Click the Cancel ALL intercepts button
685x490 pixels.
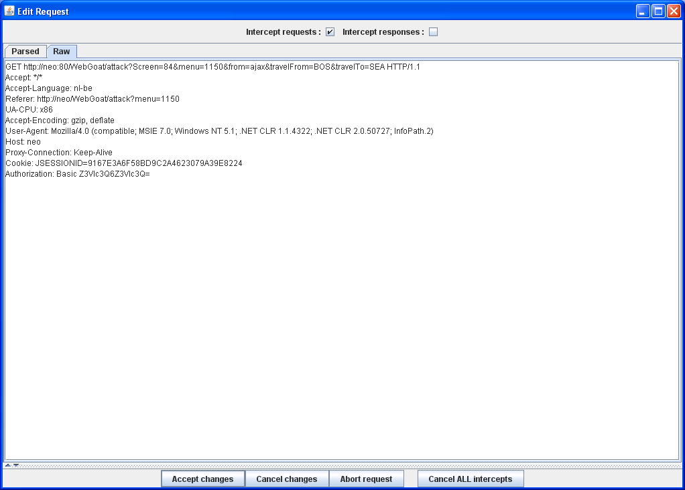pos(470,479)
